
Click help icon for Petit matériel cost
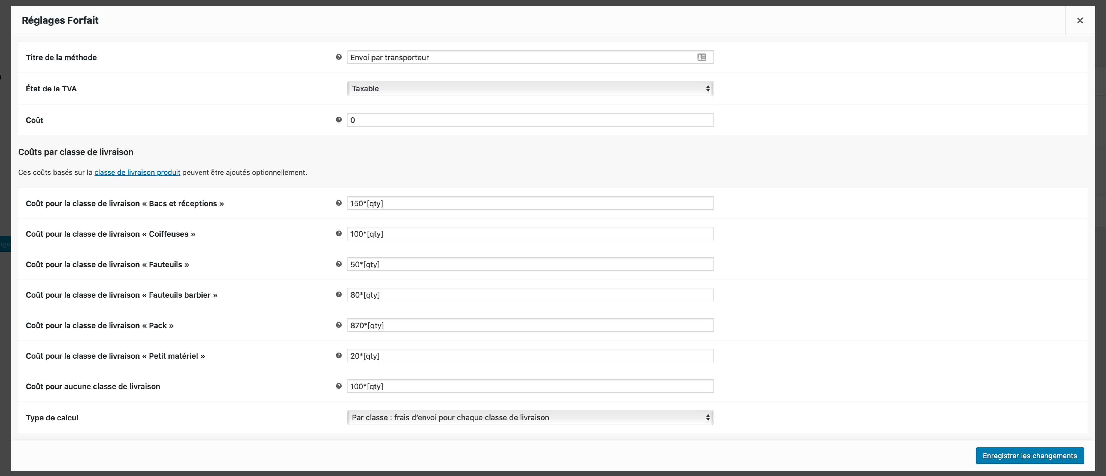[338, 355]
